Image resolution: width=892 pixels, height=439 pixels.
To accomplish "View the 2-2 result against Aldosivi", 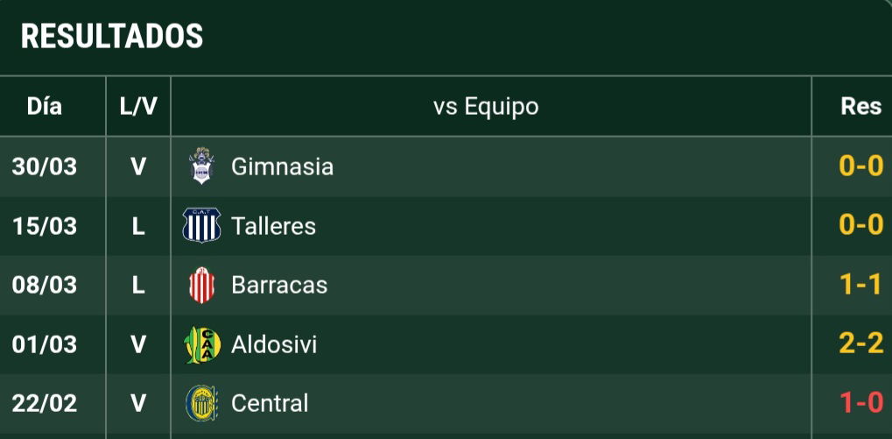I will [x=861, y=343].
